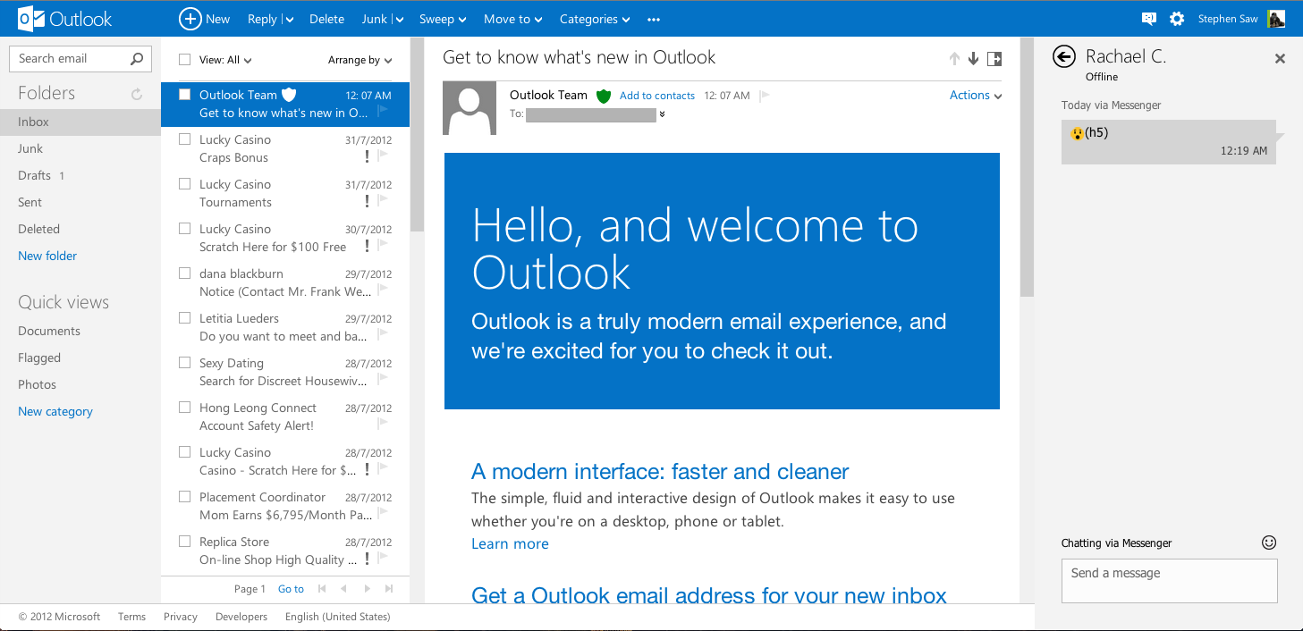Go to the previous message with up arrow

click(954, 59)
